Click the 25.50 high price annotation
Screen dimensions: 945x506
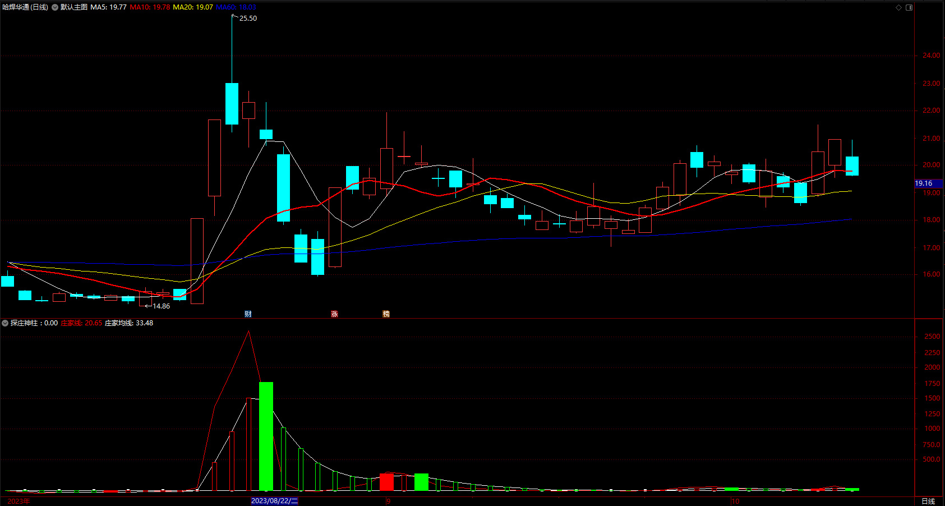[248, 19]
